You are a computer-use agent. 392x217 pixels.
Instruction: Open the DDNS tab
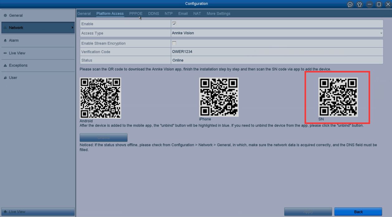(153, 14)
